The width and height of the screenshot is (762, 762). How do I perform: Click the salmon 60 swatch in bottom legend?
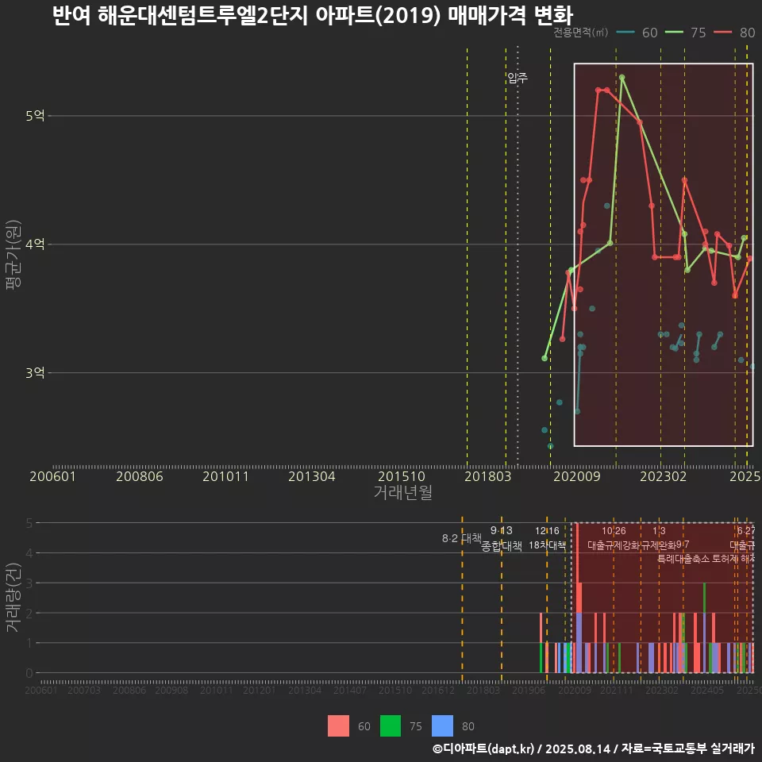click(x=338, y=725)
